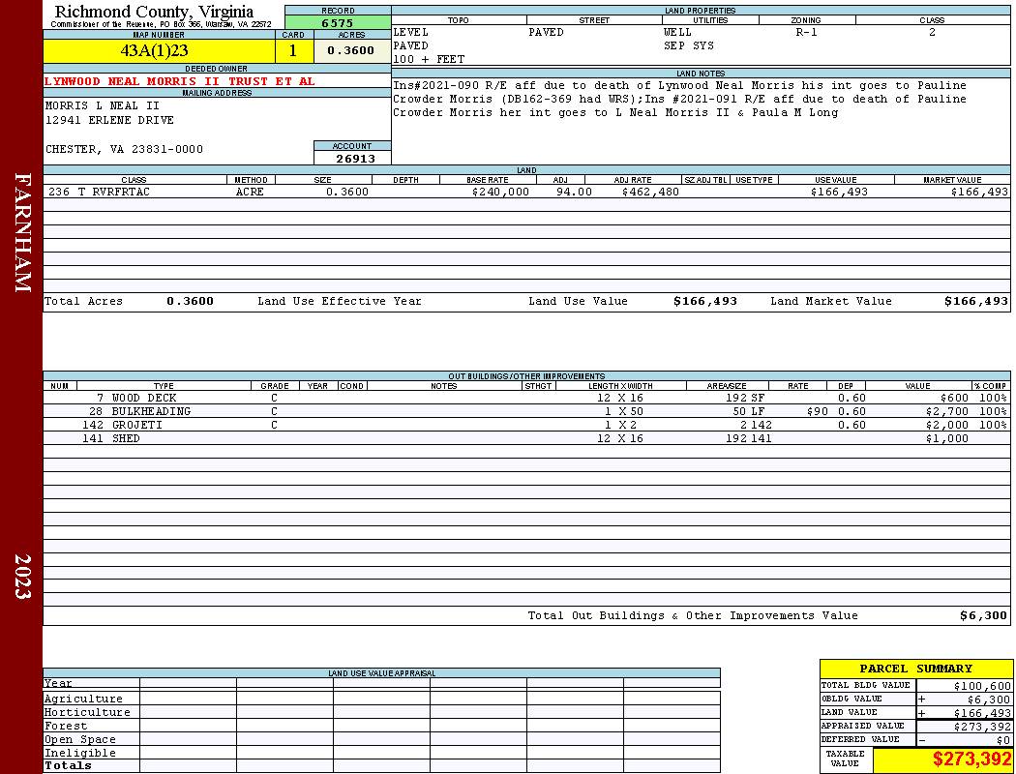The height and width of the screenshot is (774, 1016).
Task: Click the Richmond County, Virginia title
Action: pyautogui.click(x=154, y=11)
